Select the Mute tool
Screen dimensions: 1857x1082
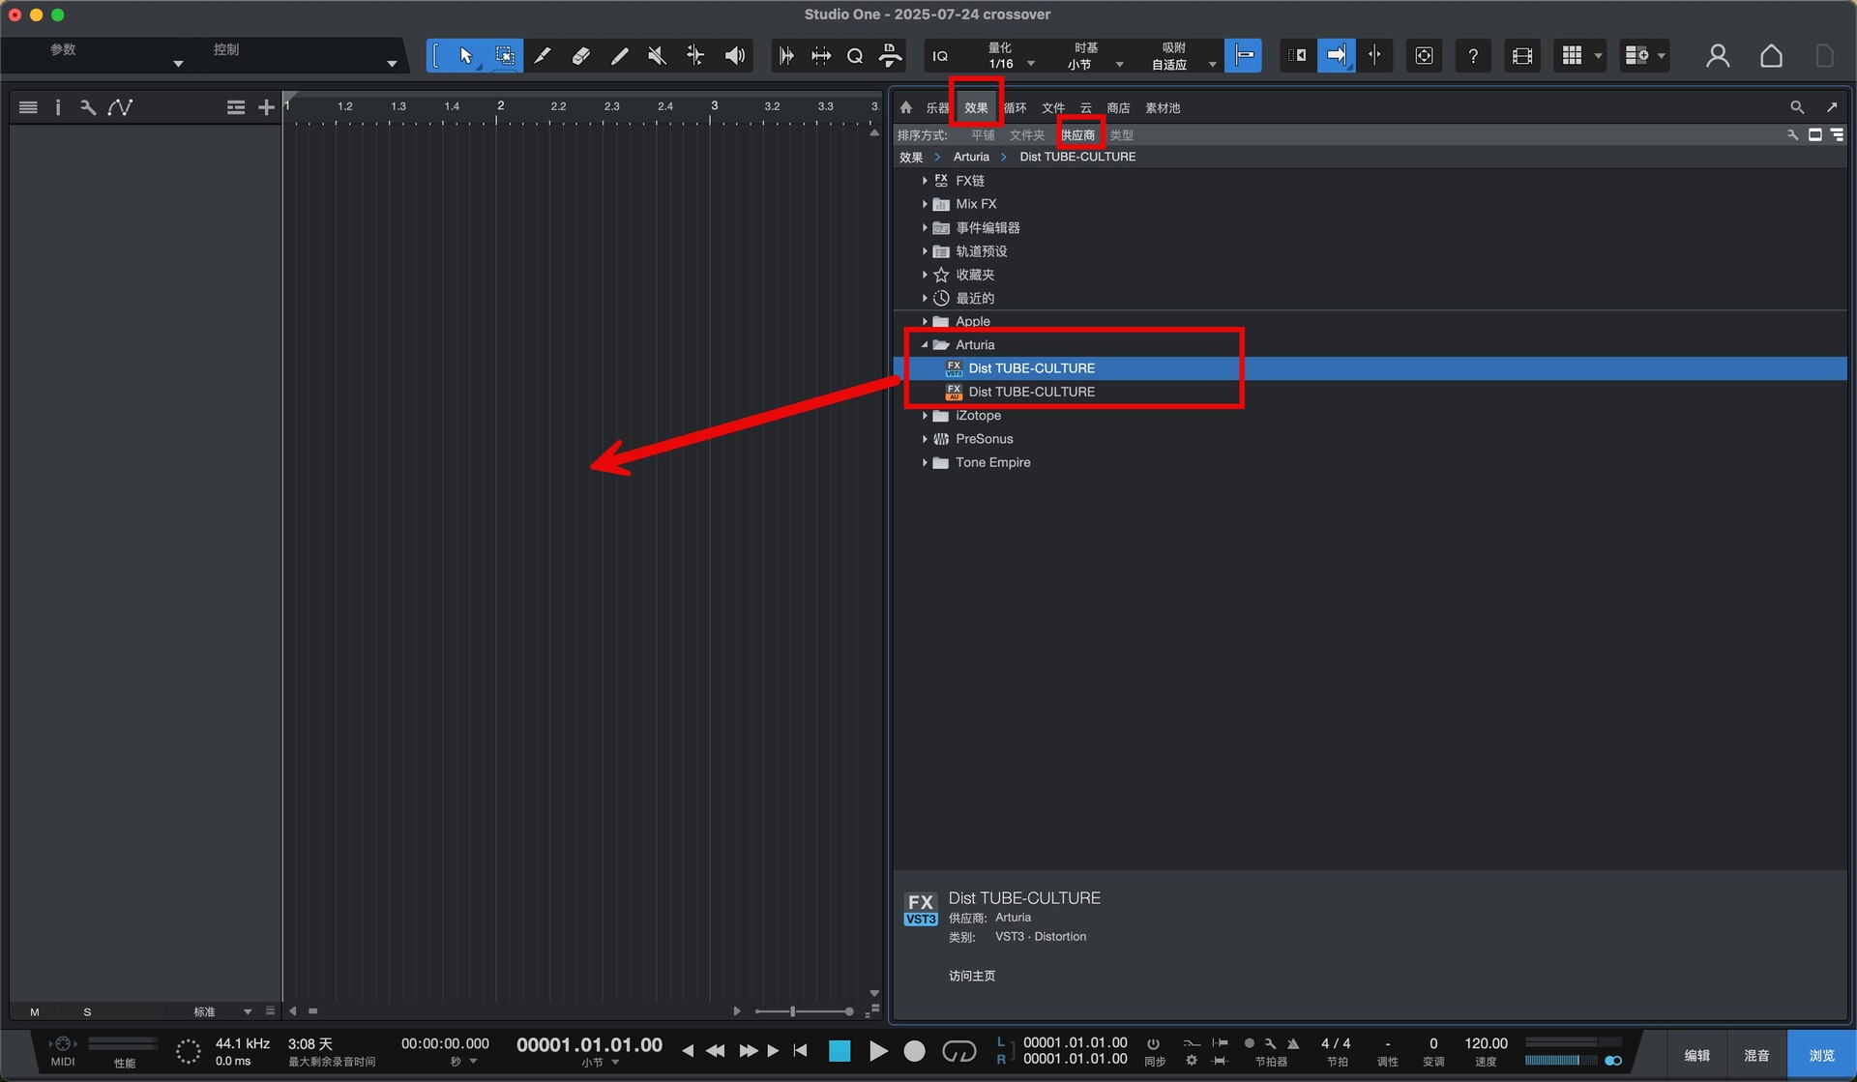coord(657,56)
